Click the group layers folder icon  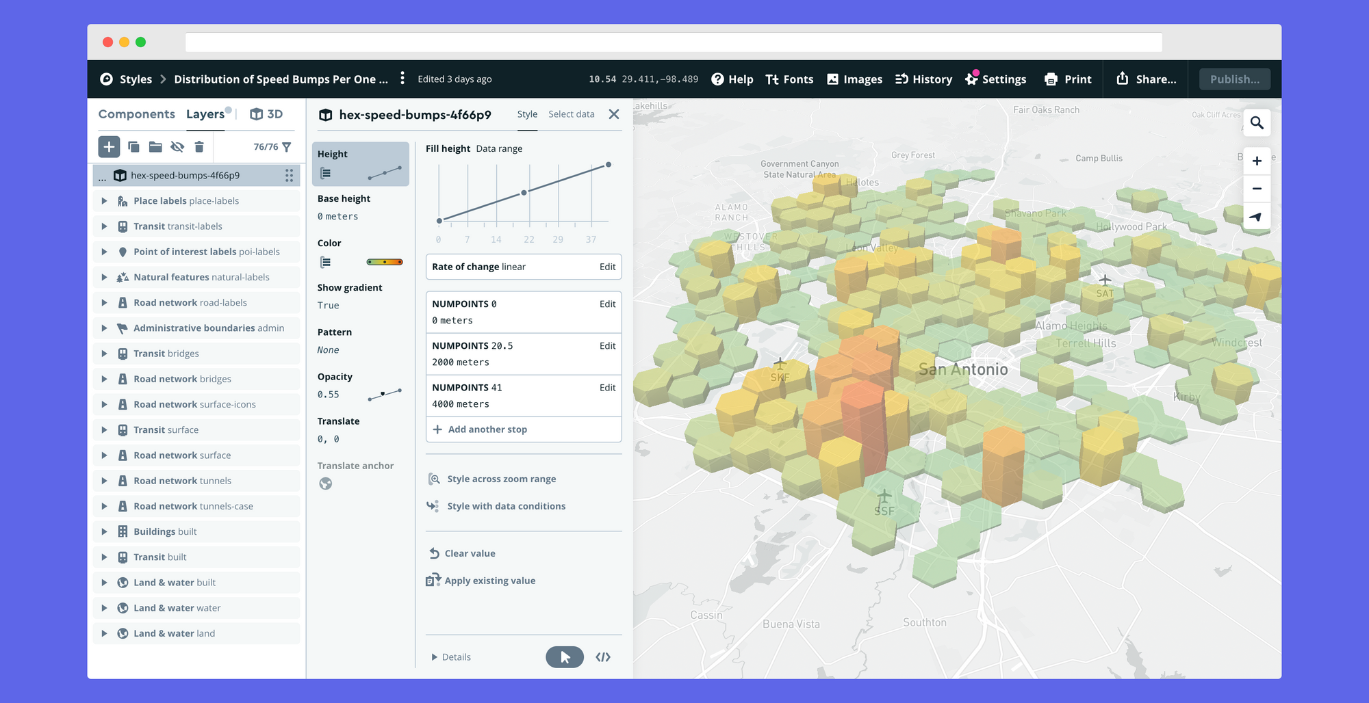(x=155, y=147)
